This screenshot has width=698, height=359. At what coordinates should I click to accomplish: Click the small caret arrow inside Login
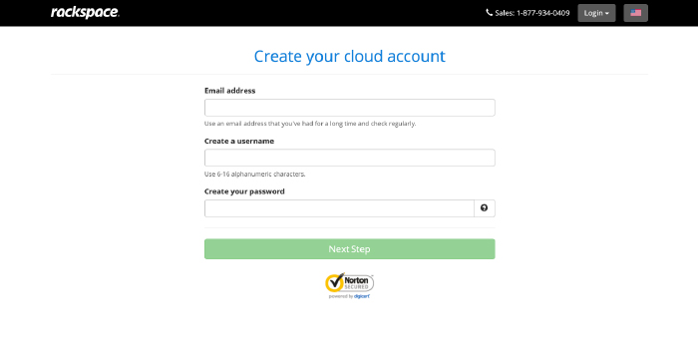[606, 14]
